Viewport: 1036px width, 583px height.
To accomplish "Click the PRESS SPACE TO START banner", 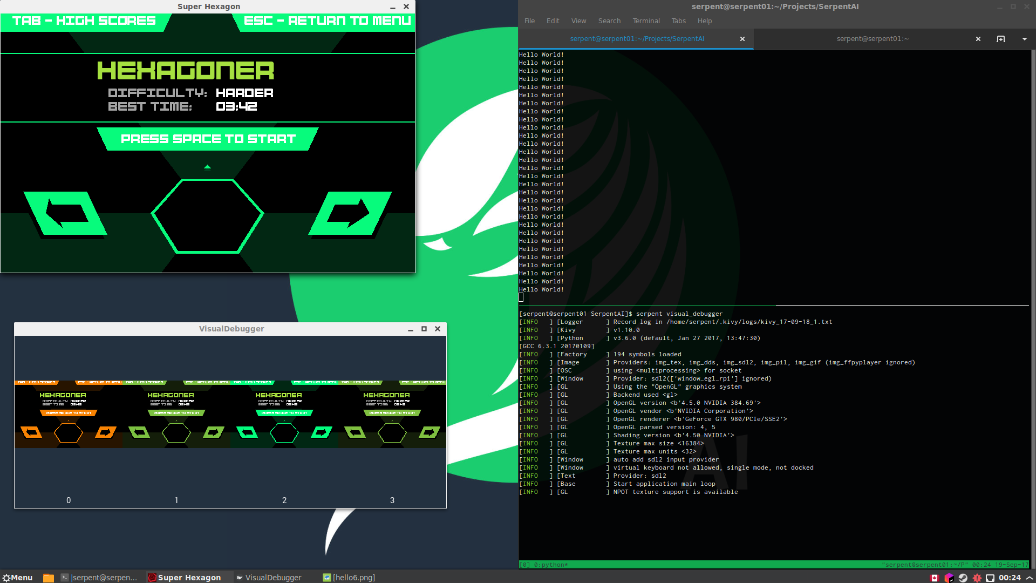I will coord(209,139).
